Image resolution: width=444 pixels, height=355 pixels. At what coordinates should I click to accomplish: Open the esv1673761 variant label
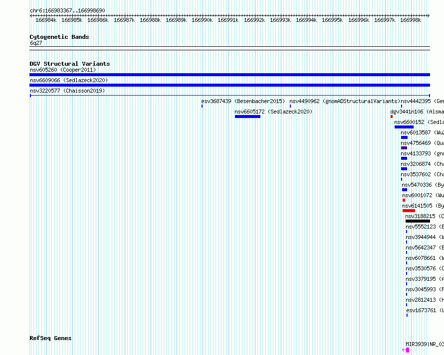click(x=425, y=310)
